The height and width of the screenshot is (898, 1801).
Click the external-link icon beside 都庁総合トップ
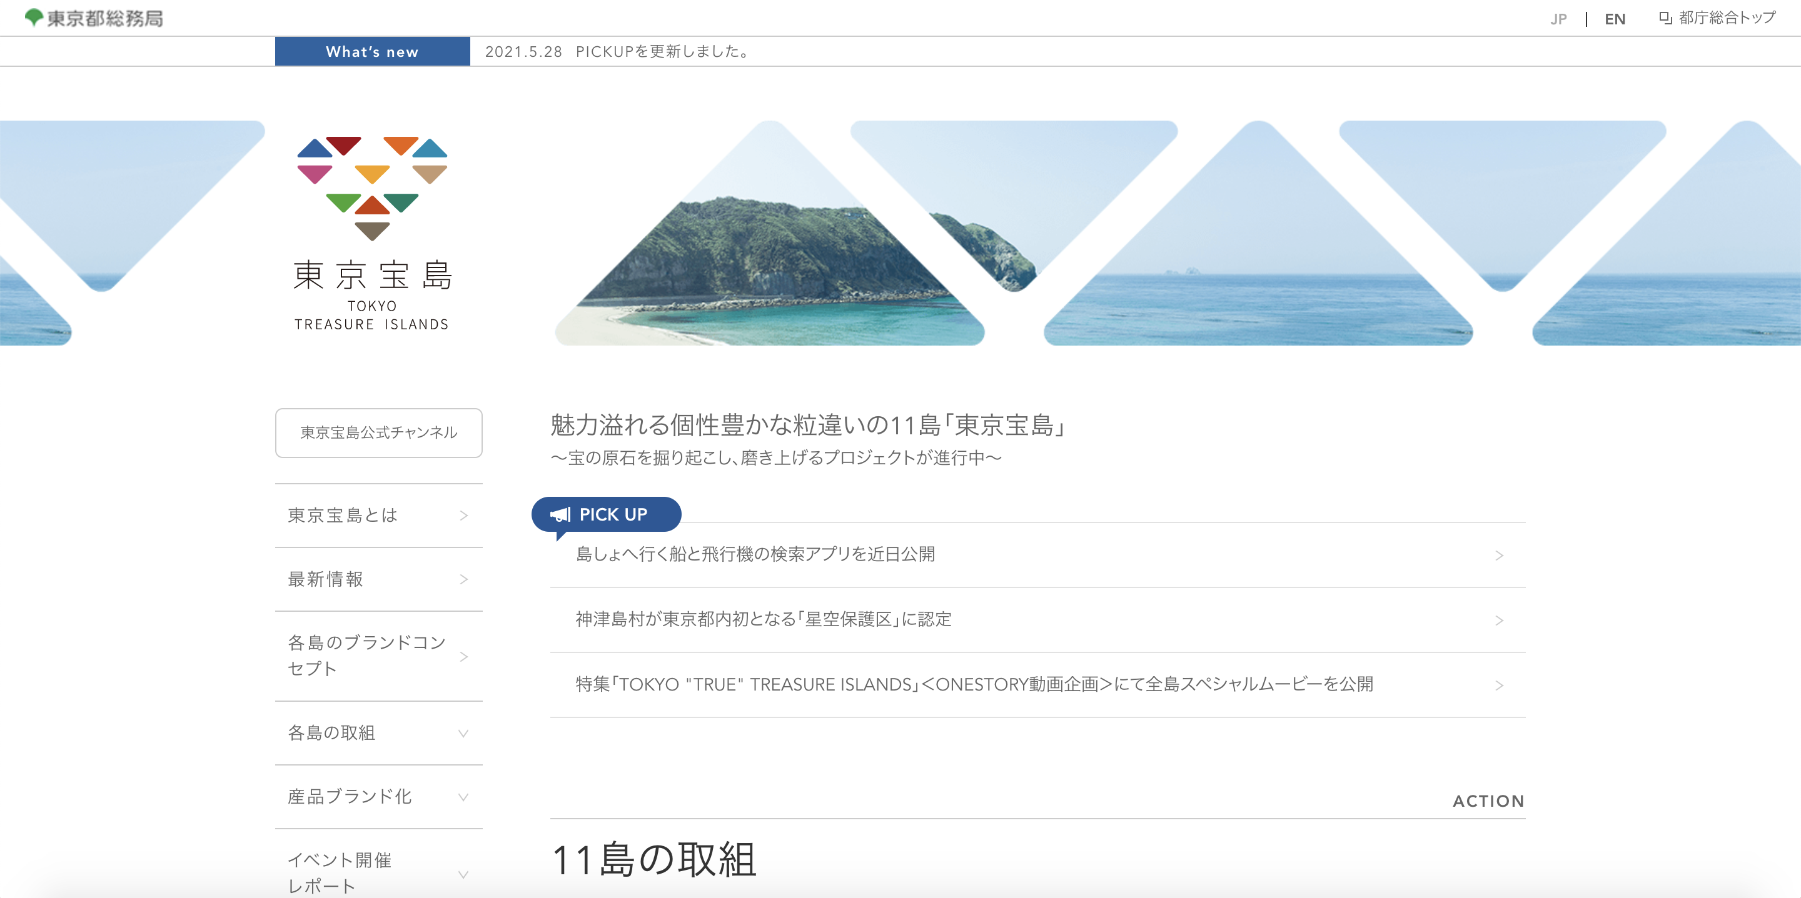1665,18
